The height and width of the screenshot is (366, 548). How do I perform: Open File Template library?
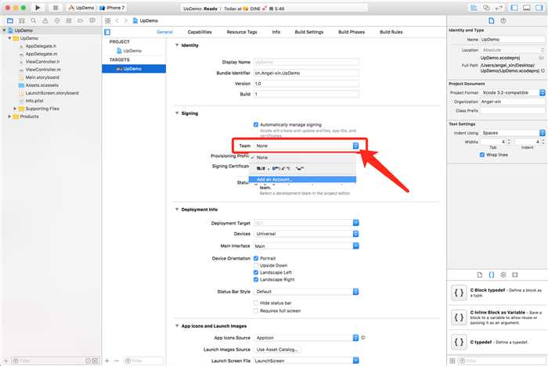pyautogui.click(x=479, y=274)
